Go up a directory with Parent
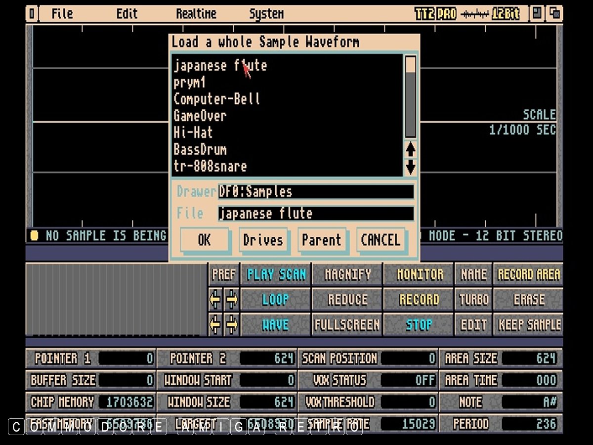 pos(322,240)
